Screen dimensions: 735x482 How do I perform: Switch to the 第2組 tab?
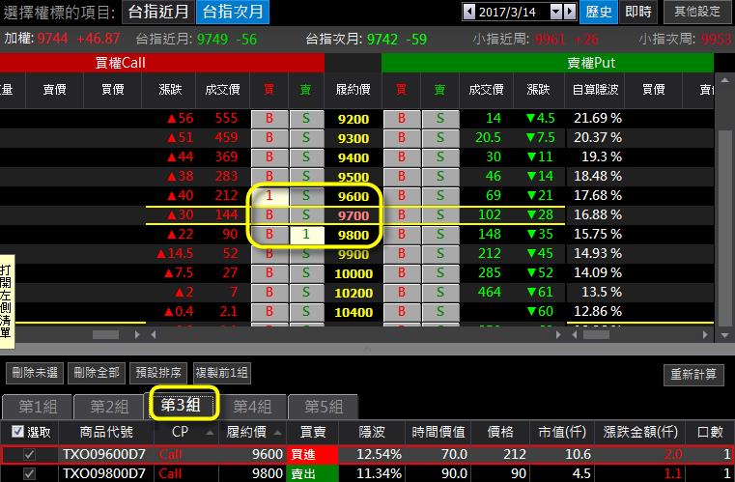[109, 407]
